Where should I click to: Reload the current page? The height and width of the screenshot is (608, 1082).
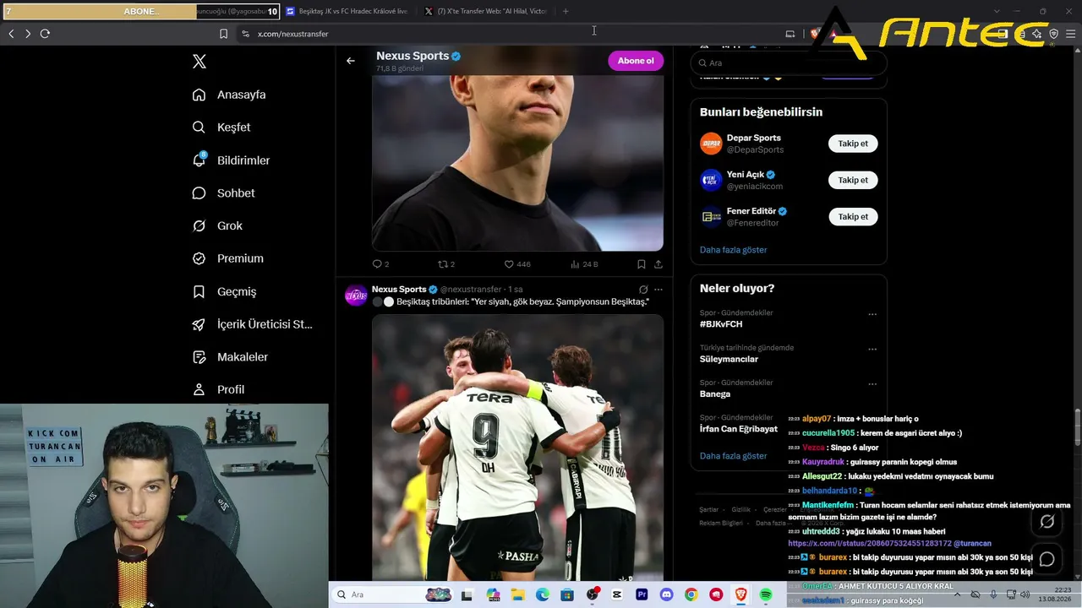(x=45, y=34)
